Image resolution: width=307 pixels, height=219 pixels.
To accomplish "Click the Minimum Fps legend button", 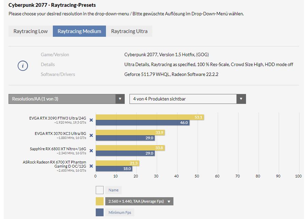I will tap(120, 213).
